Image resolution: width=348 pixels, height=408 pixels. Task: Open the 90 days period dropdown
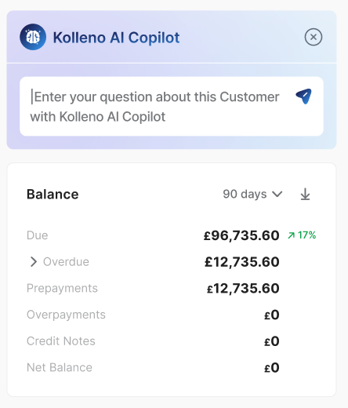252,194
